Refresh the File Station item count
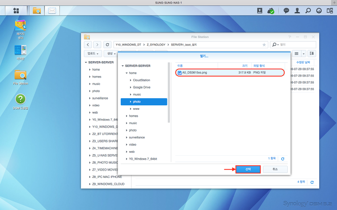 click(x=312, y=182)
